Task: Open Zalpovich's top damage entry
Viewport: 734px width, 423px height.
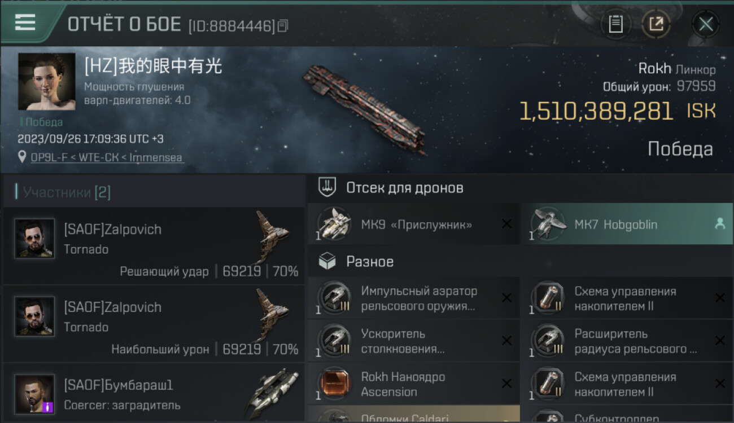Action: click(x=154, y=324)
